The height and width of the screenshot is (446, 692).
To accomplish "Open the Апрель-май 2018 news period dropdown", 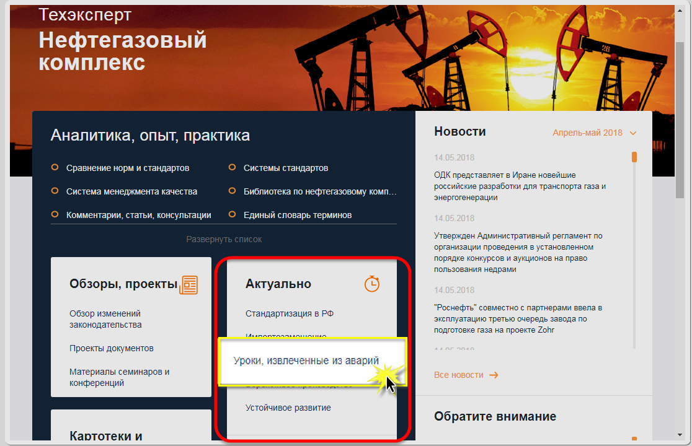I will pyautogui.click(x=587, y=133).
